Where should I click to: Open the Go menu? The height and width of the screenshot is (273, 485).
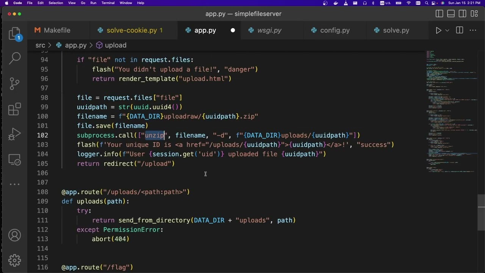pos(83,3)
